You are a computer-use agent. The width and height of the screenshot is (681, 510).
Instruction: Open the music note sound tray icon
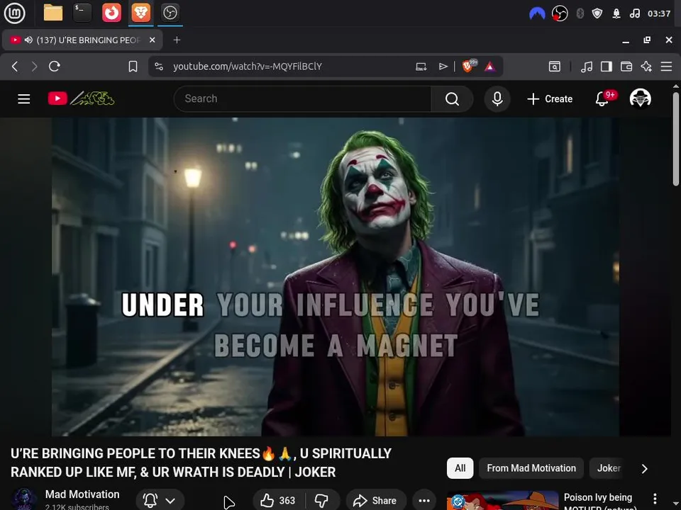[634, 13]
